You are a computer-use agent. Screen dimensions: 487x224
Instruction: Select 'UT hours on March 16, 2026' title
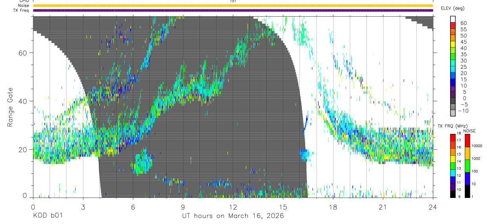pos(233,216)
